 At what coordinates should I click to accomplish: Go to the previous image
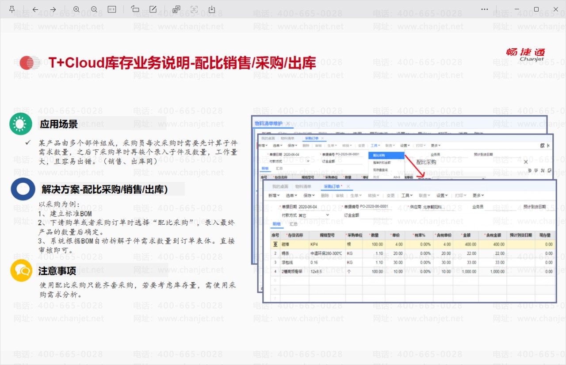tap(35, 9)
